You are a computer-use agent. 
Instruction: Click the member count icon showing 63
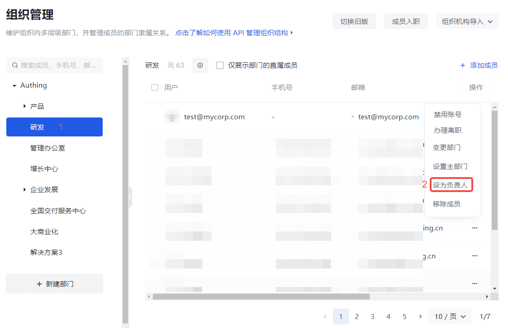pyautogui.click(x=171, y=66)
